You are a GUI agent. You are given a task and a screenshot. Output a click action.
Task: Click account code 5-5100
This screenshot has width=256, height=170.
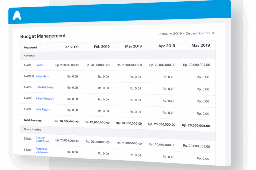[x=28, y=150]
